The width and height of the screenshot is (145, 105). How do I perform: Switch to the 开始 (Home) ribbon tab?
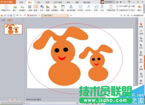point(21,2)
